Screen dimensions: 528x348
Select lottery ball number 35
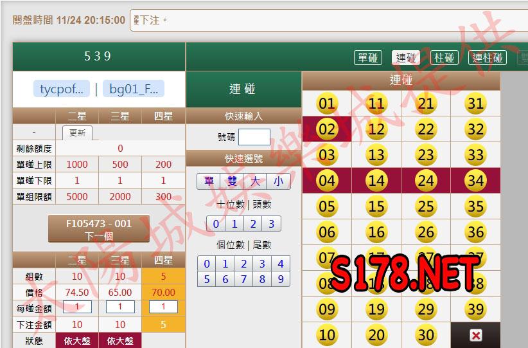(475, 206)
